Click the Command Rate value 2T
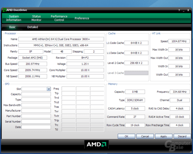 click(x=135, y=117)
